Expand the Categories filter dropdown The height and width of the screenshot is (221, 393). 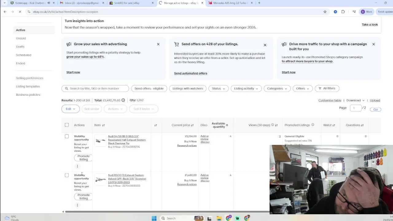[x=277, y=88]
